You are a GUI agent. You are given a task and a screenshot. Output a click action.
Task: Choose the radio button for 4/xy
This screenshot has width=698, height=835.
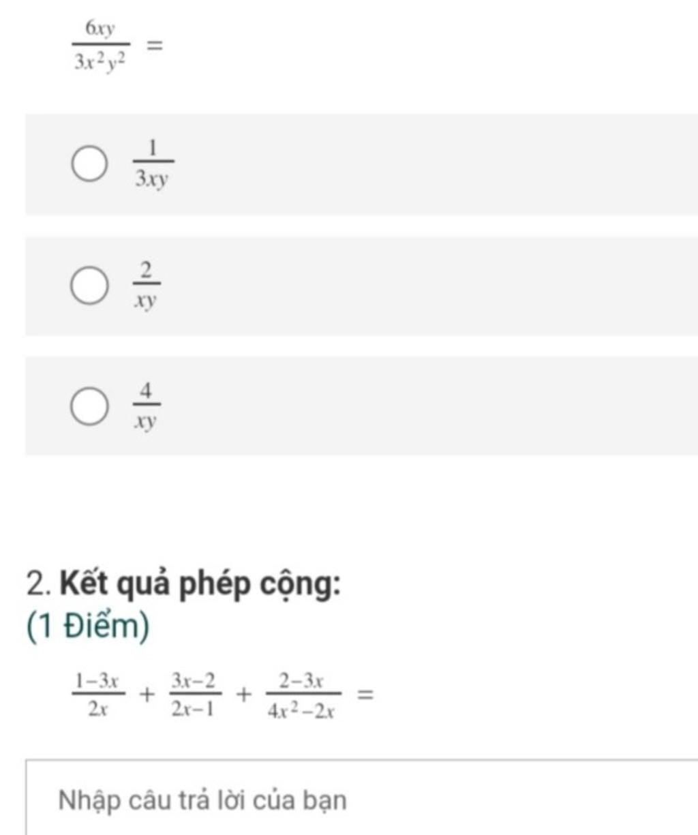[x=89, y=406]
